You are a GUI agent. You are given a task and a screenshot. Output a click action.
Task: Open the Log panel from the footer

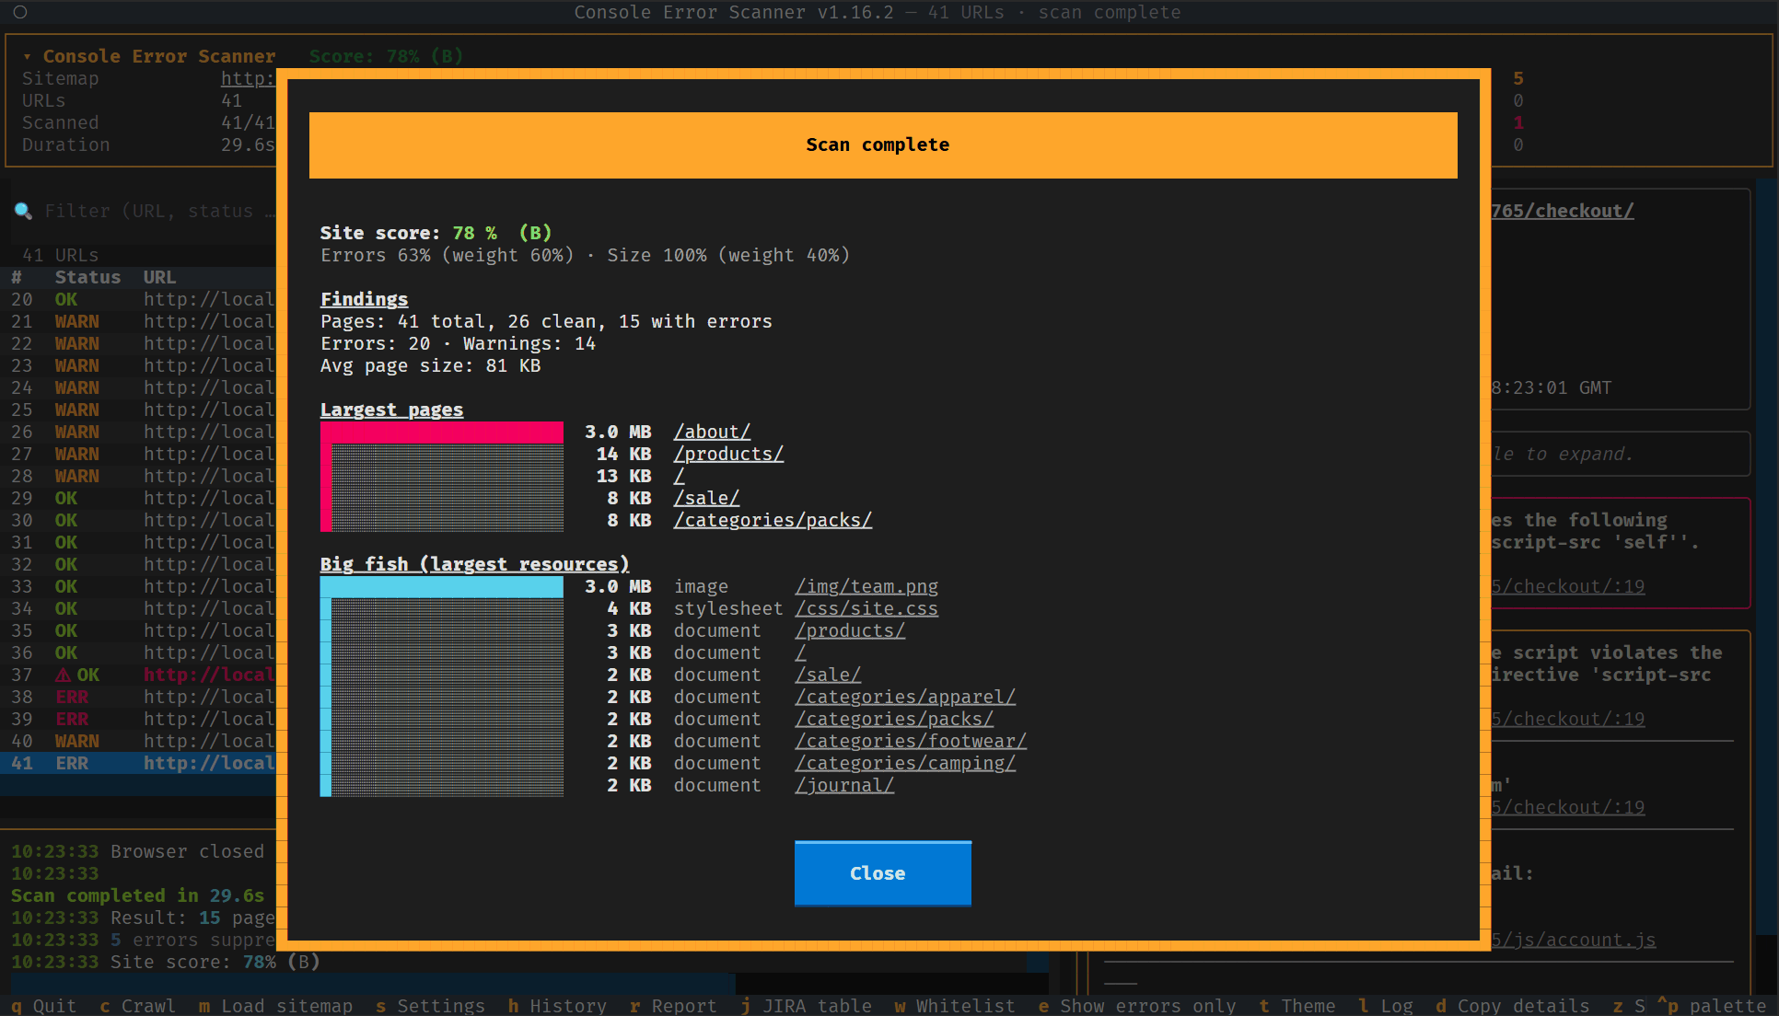pos(1386,1006)
